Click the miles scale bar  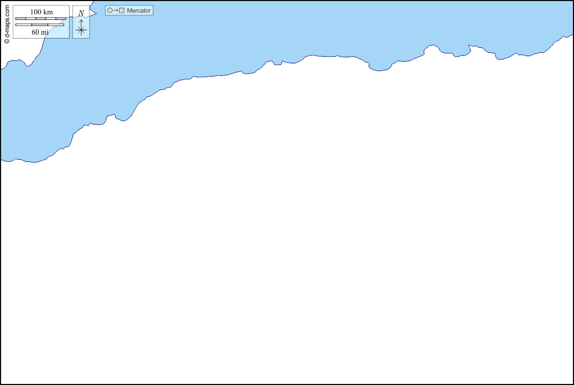[39, 25]
